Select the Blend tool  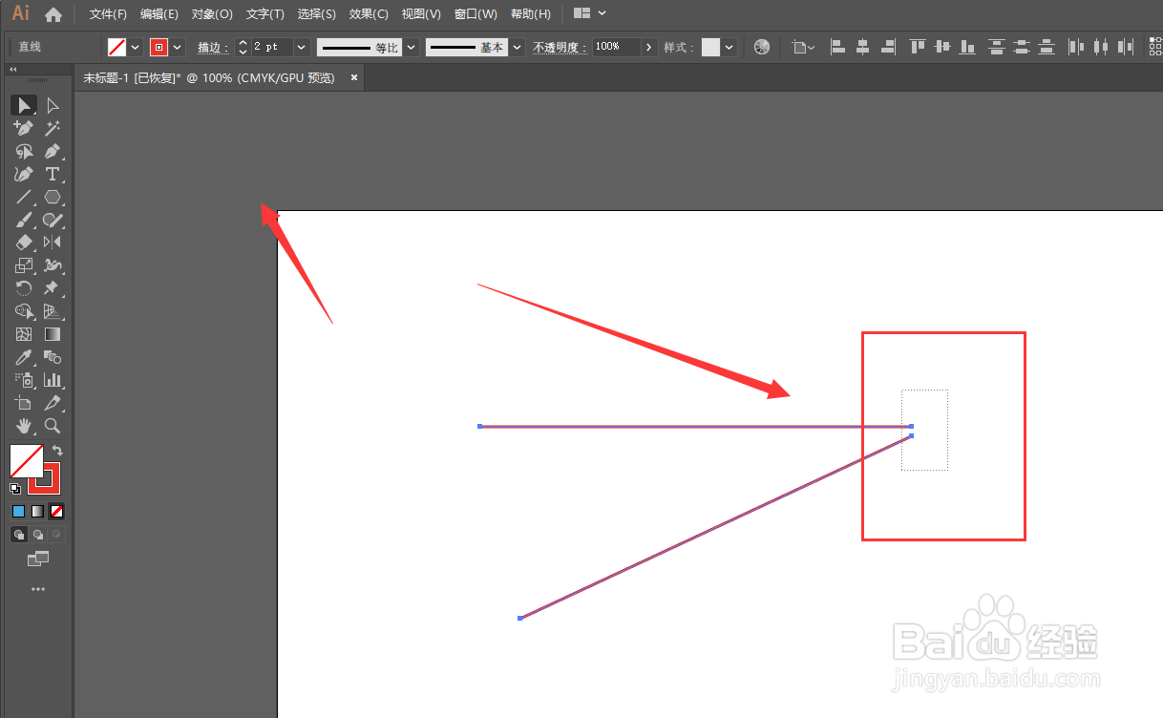[x=53, y=357]
